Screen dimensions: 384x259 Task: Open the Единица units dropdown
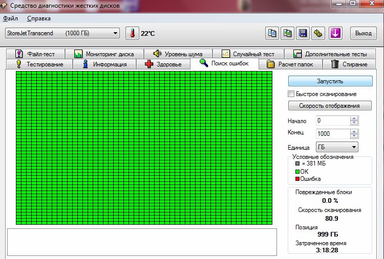337,147
